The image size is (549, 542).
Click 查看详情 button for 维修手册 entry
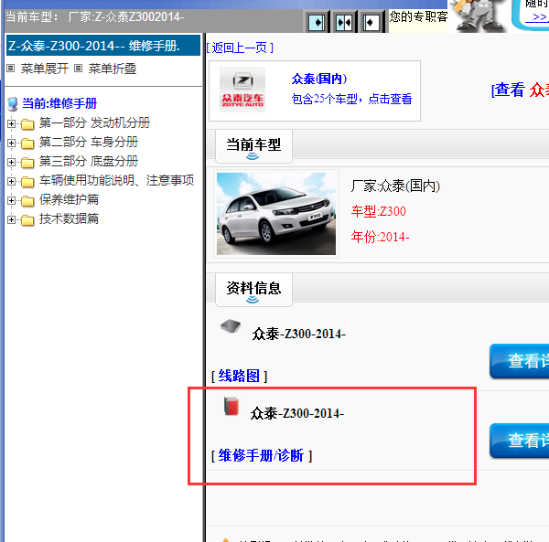pyautogui.click(x=520, y=441)
